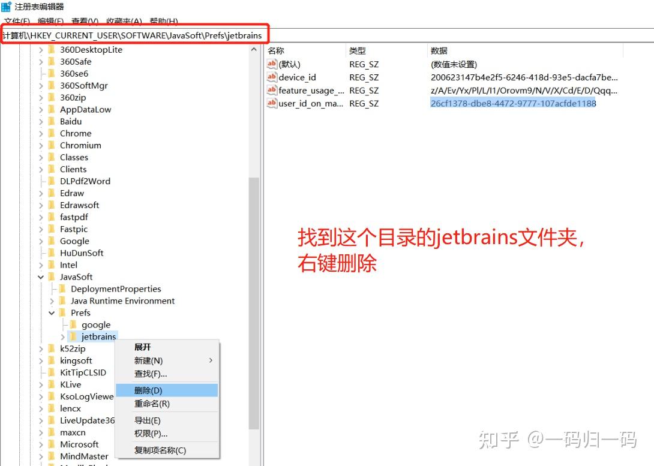Click the device_id string value icon
654x466 pixels.
[271, 77]
